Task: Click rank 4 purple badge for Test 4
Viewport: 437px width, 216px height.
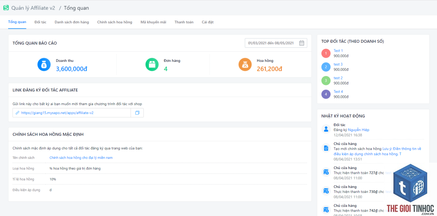Action: pyautogui.click(x=326, y=94)
